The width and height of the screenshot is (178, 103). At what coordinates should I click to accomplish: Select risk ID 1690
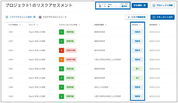(x=11, y=60)
